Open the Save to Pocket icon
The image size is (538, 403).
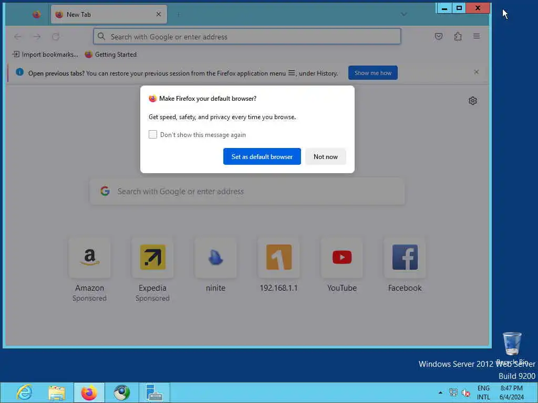pos(439,36)
